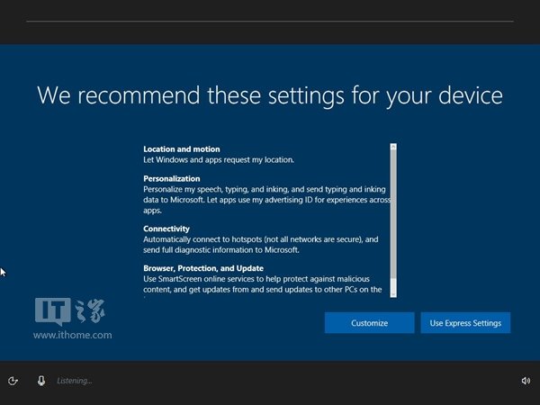Click the 'Personalization' heading

(172, 179)
